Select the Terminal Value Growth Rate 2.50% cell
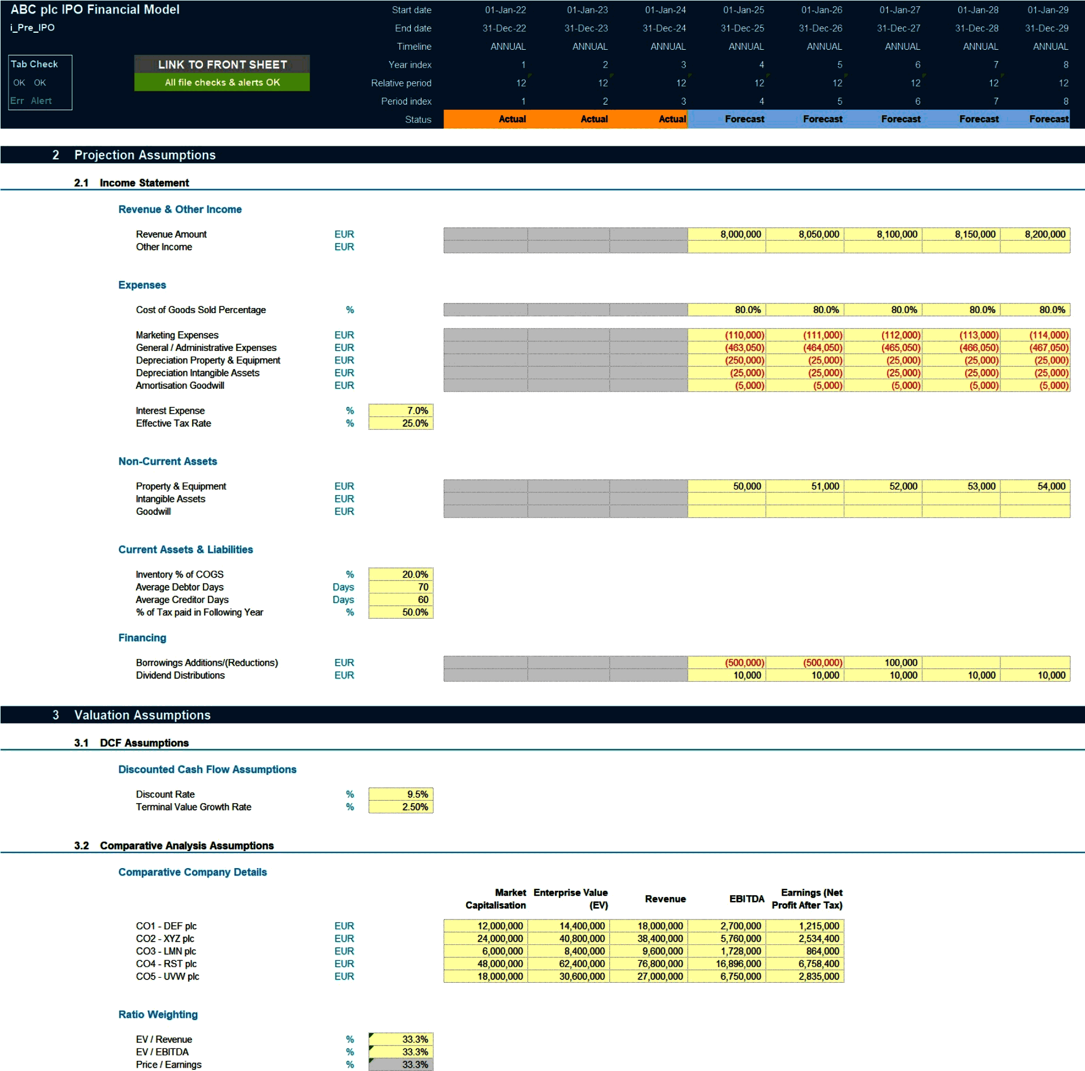The height and width of the screenshot is (1071, 1085). point(401,807)
